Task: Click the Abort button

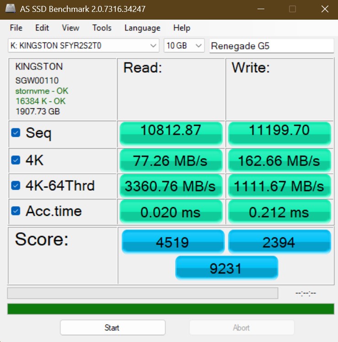Action: click(x=241, y=327)
